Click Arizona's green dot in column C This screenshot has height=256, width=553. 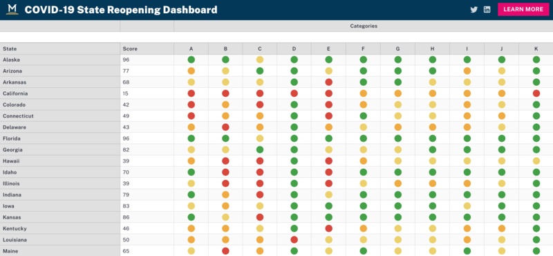point(260,71)
